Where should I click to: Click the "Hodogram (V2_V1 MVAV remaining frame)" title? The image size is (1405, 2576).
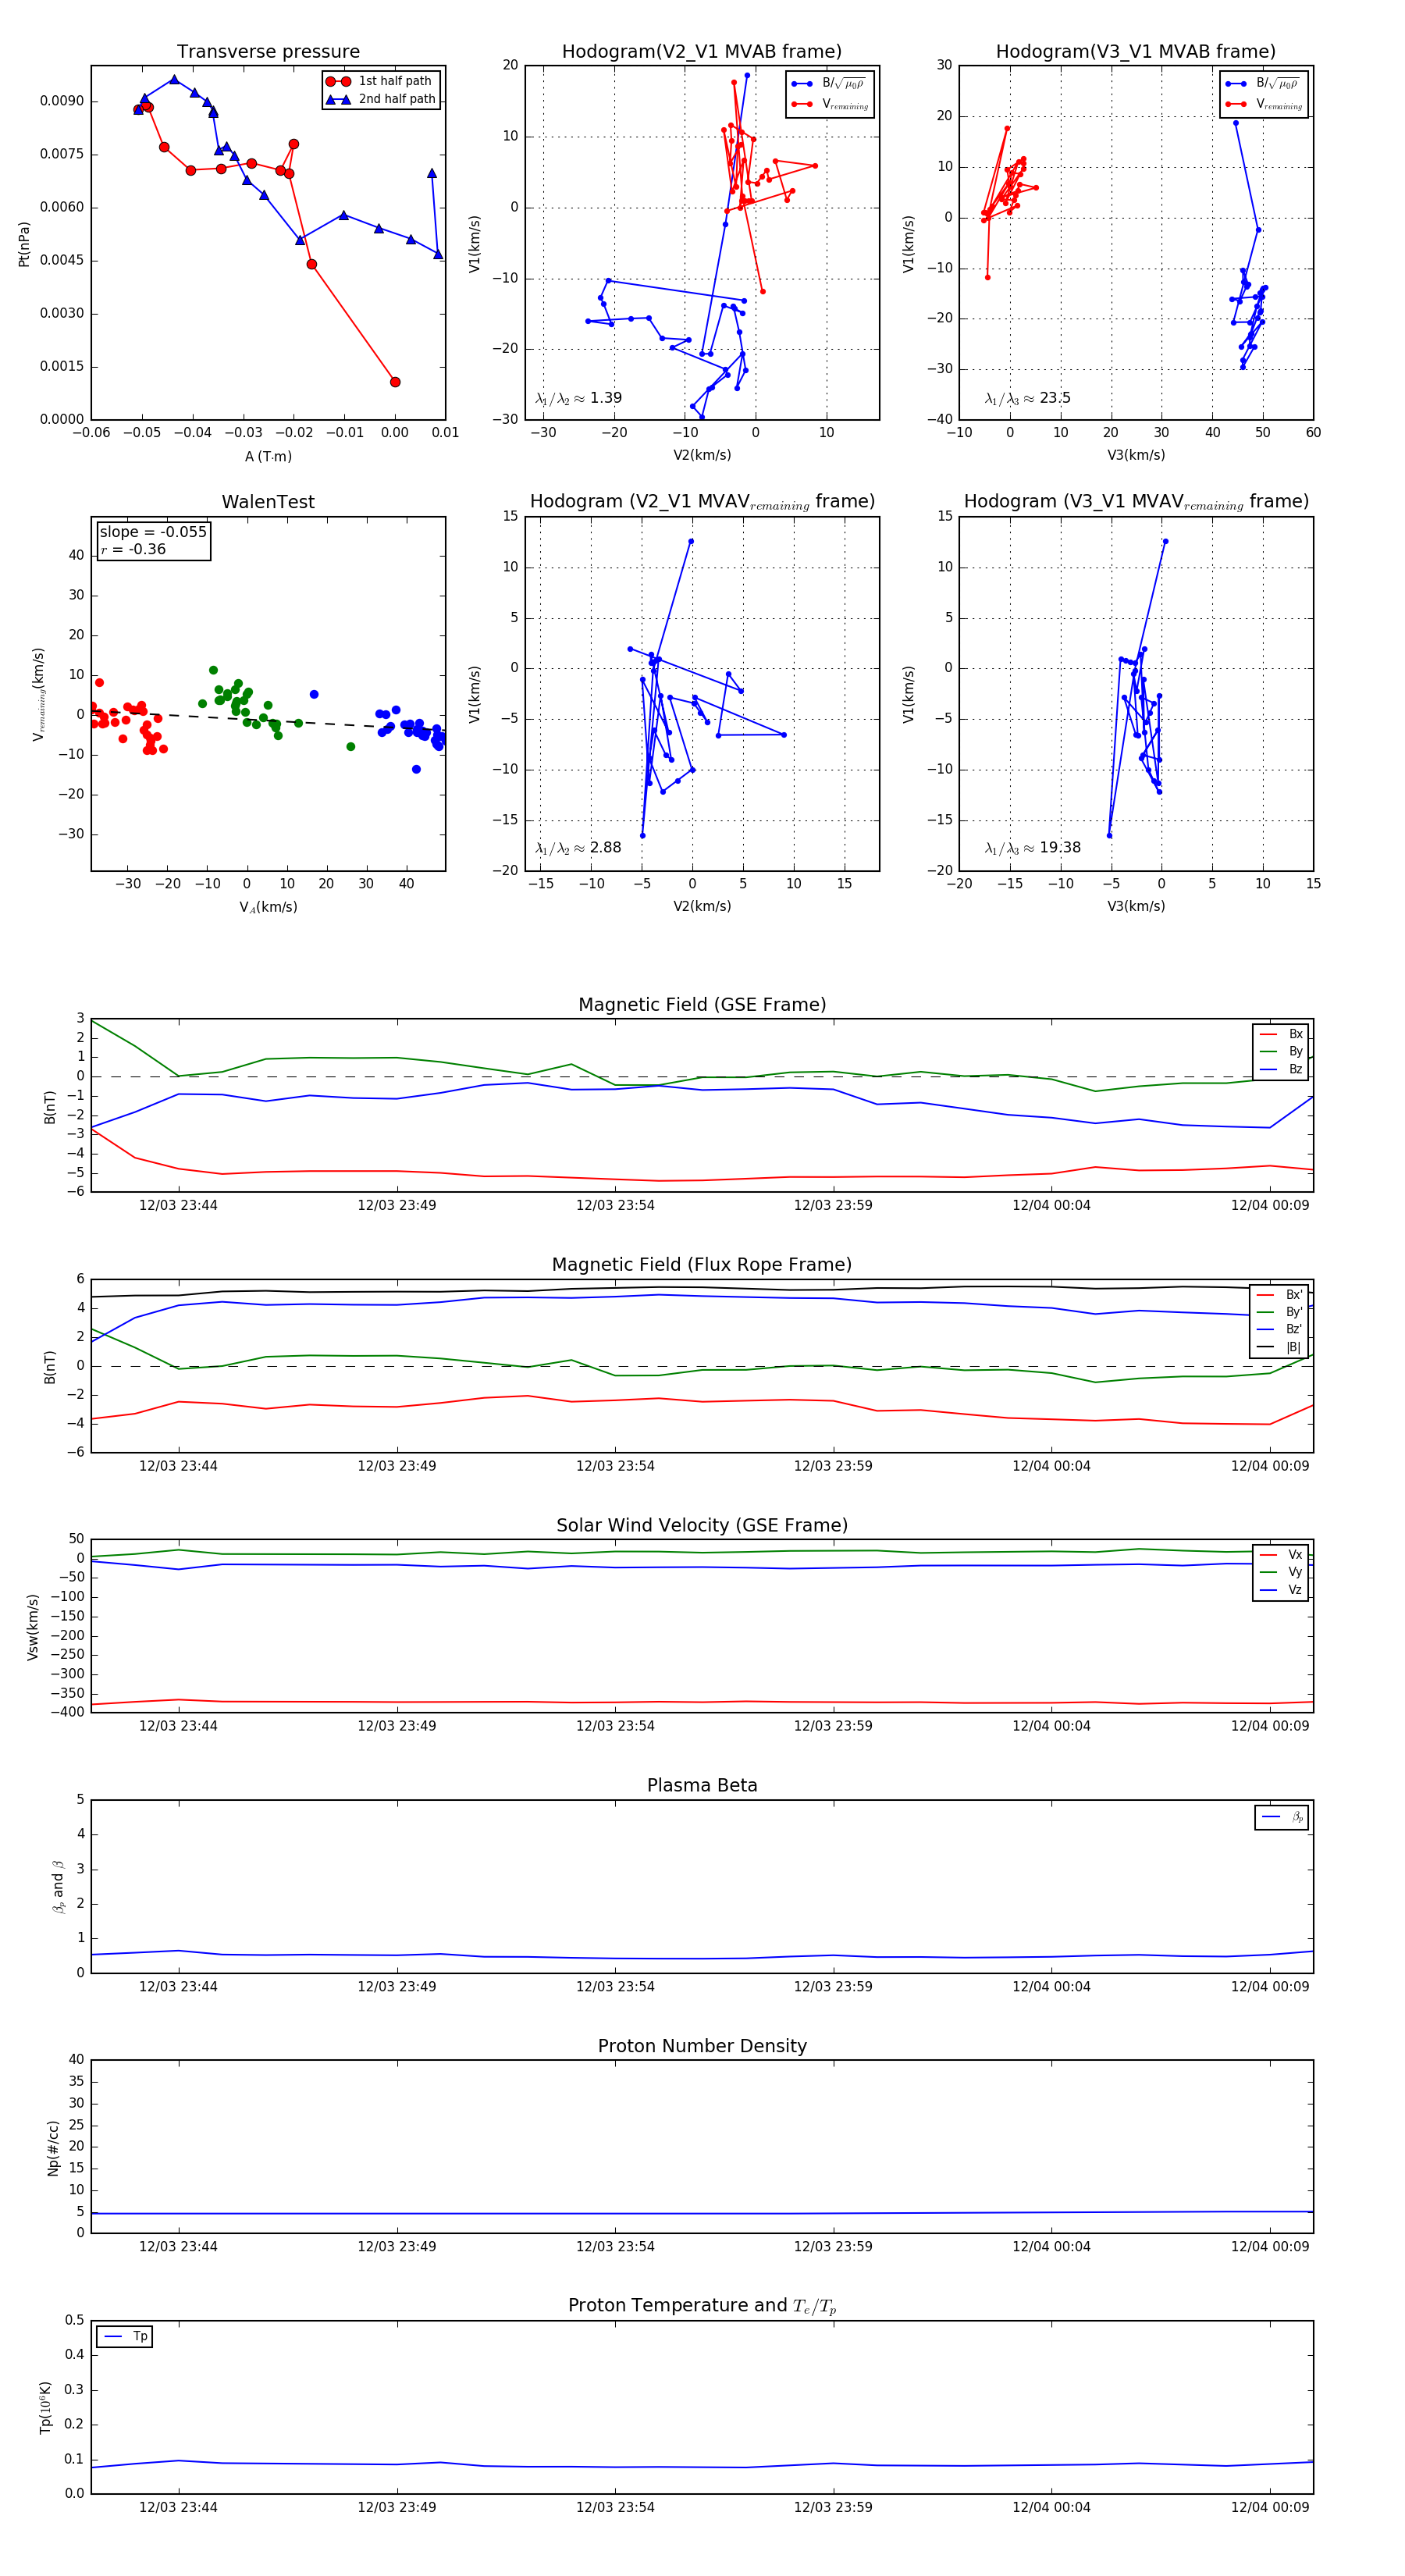tap(702, 502)
